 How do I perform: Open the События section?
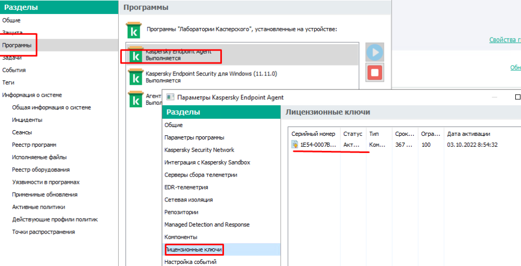[x=14, y=70]
